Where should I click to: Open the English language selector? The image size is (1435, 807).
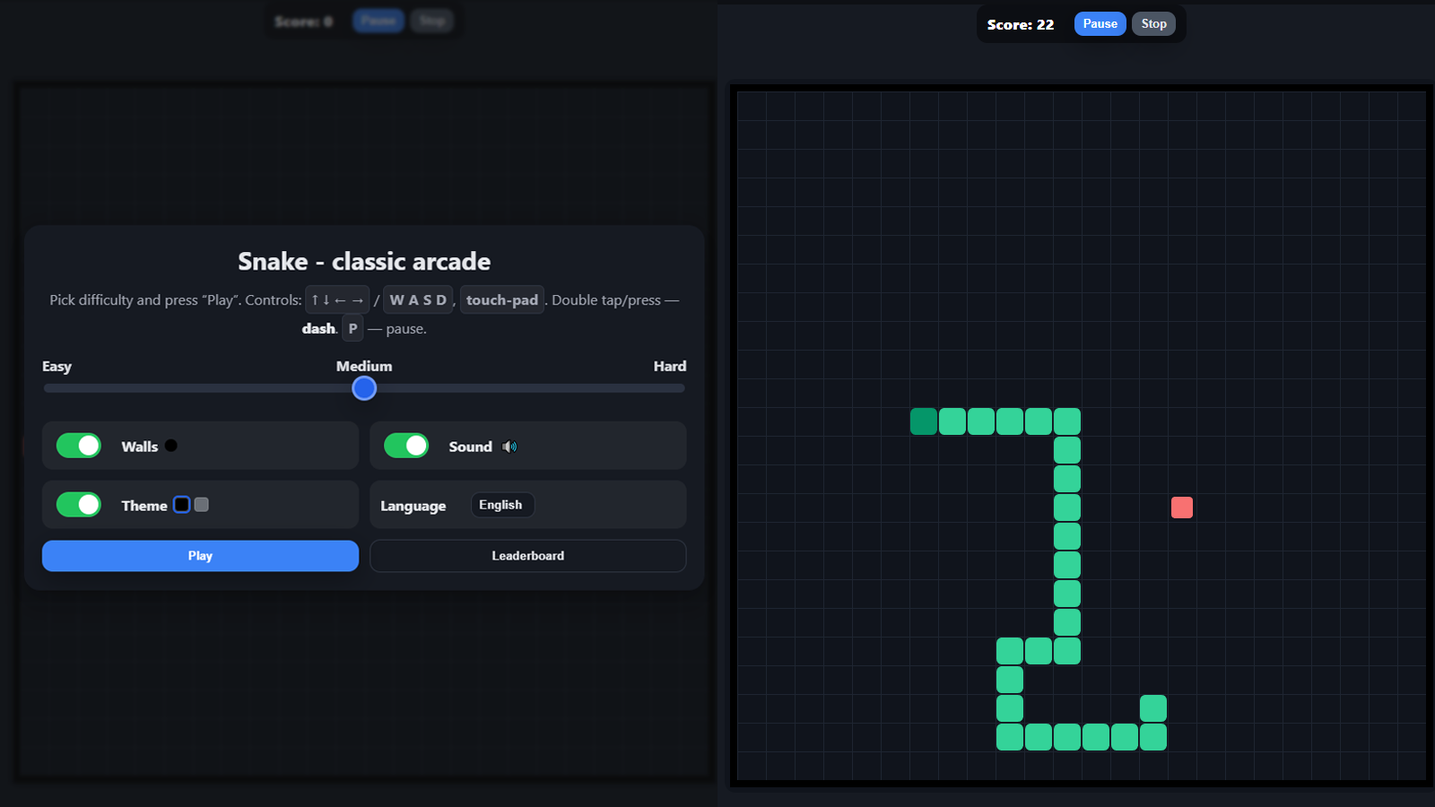click(502, 504)
